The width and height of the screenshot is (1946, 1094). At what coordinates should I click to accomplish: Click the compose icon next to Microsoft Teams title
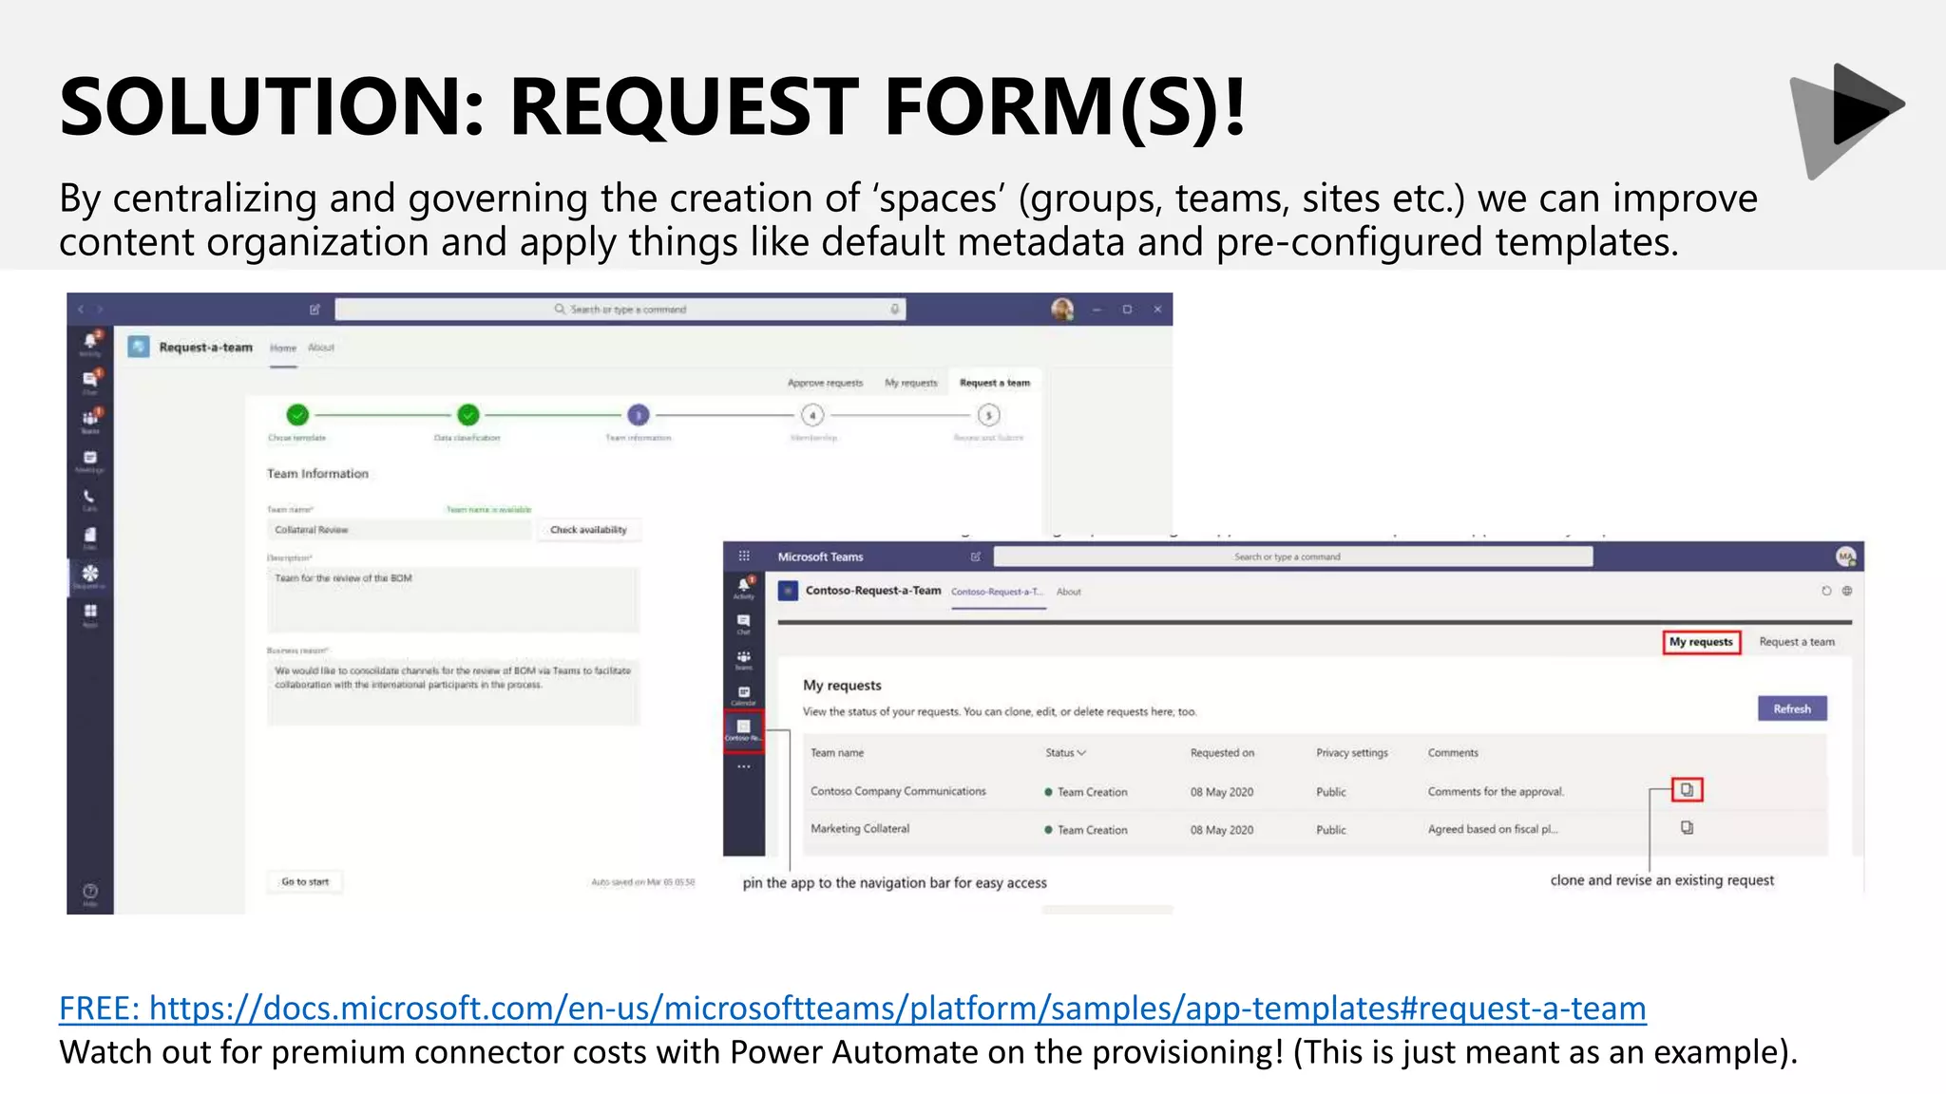coord(975,556)
